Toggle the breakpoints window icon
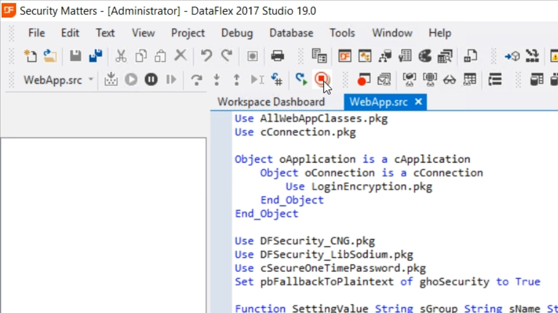Screen dimensions: 558x313 (x=364, y=80)
